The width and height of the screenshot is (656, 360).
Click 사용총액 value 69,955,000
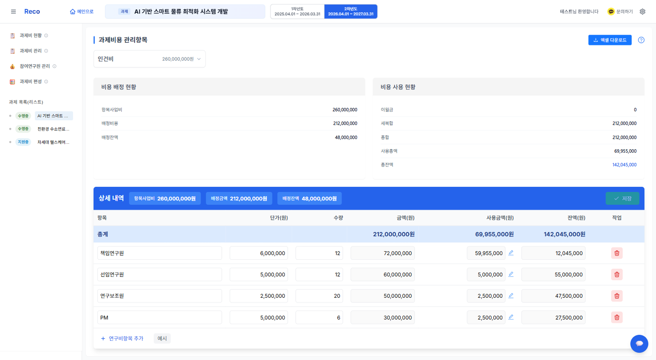[x=625, y=151]
